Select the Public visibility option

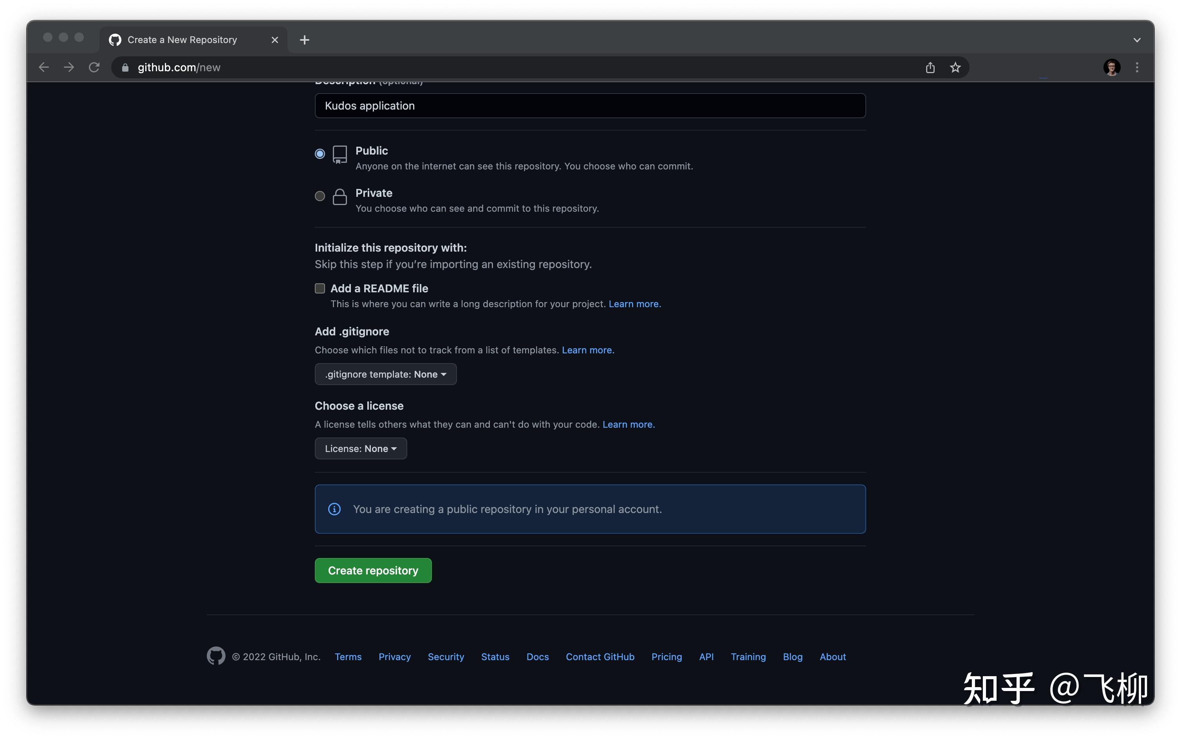(x=320, y=154)
